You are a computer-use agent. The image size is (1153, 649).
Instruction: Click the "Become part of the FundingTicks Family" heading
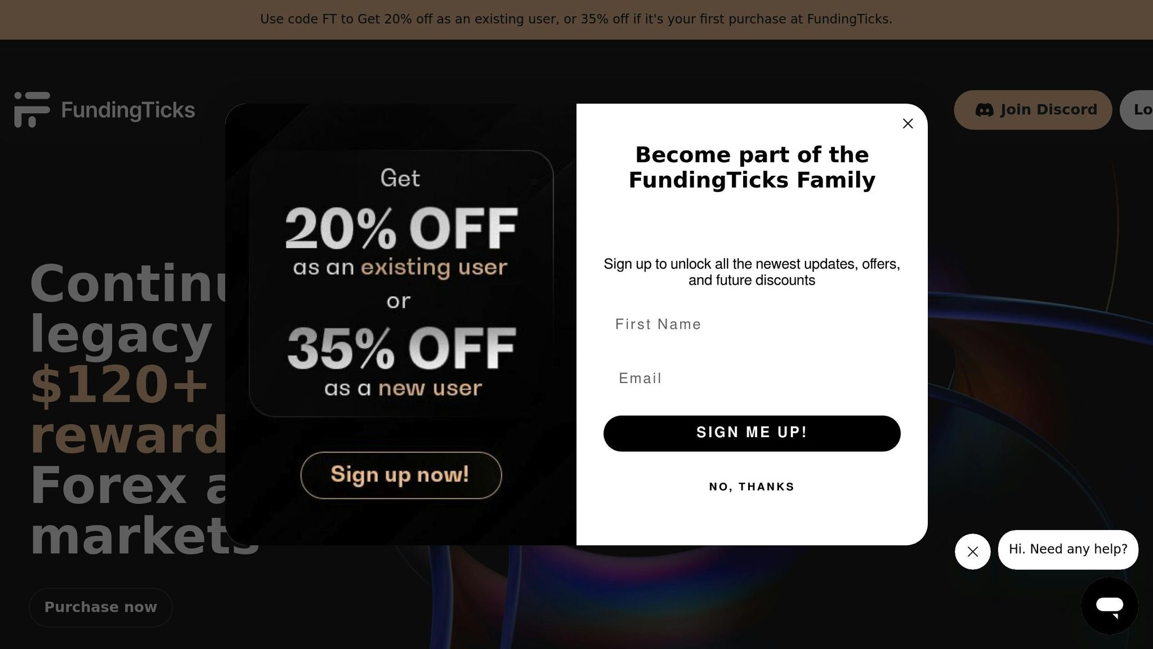[x=752, y=167]
